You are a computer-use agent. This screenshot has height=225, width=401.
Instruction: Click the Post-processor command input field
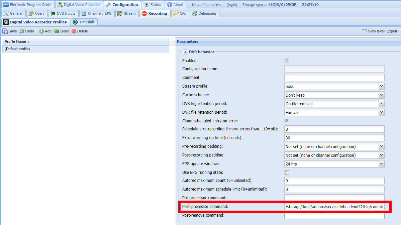(x=334, y=207)
